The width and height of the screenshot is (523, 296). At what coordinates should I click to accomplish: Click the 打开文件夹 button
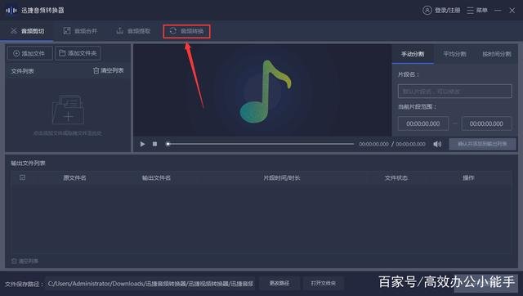pyautogui.click(x=324, y=283)
